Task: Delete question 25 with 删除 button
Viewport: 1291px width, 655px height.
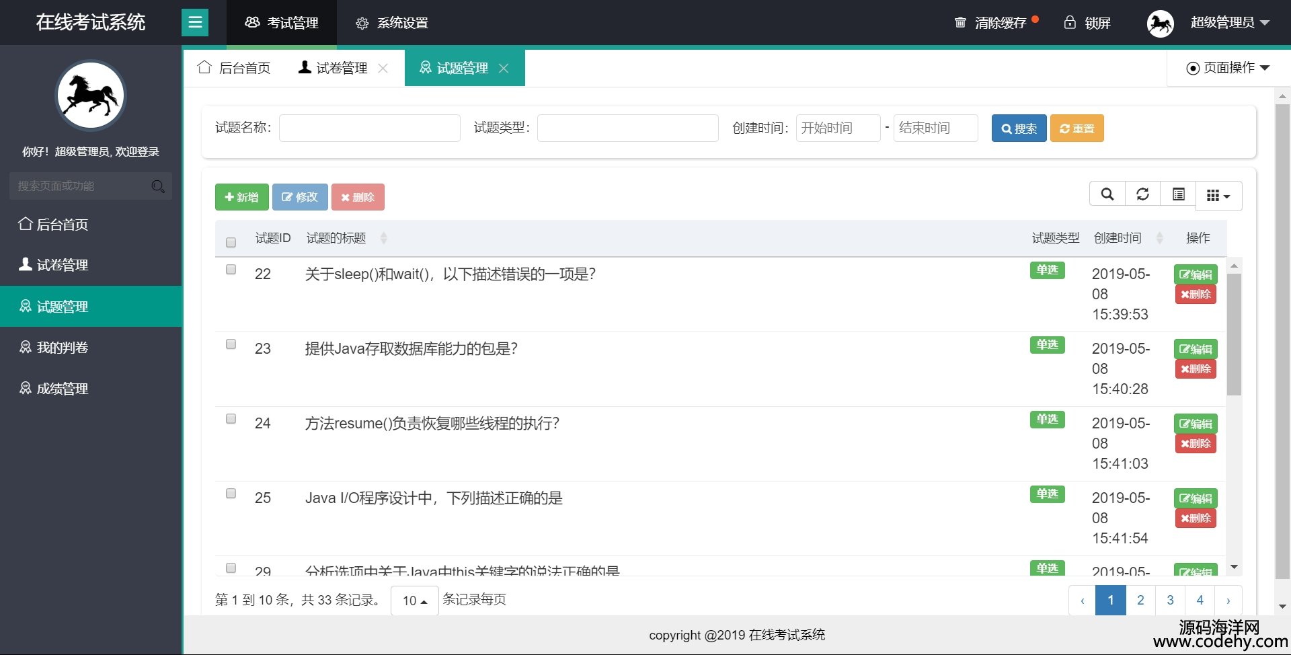Action: click(1196, 518)
